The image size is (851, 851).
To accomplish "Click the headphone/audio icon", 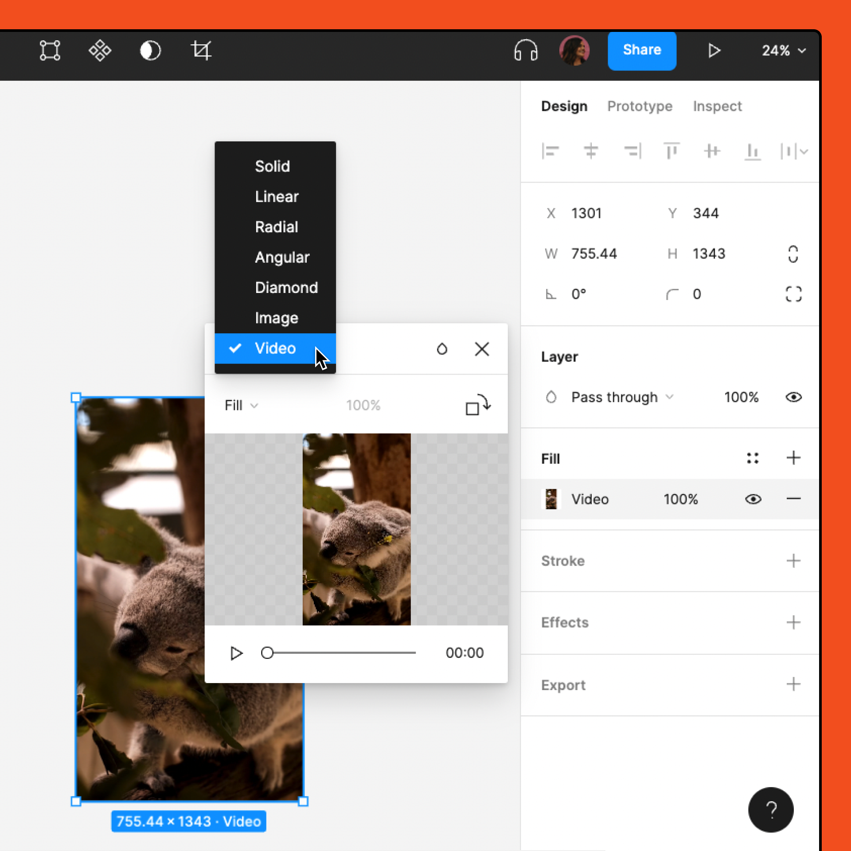I will click(x=527, y=51).
